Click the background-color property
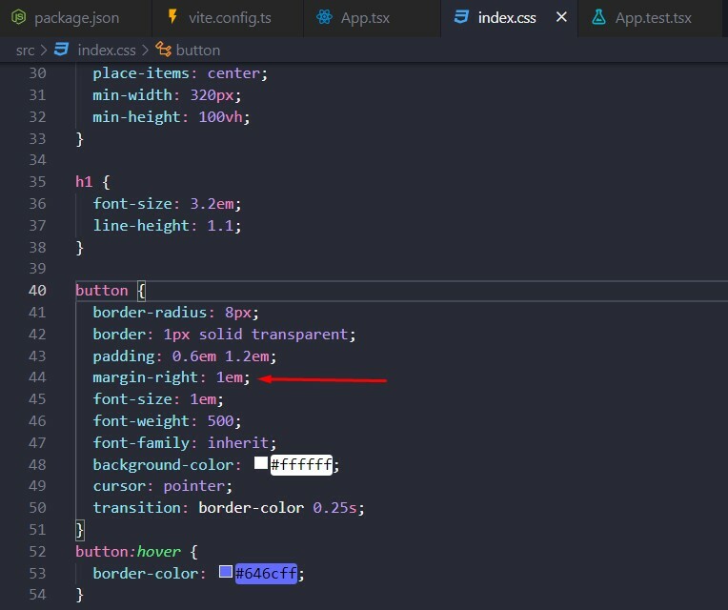Image resolution: width=728 pixels, height=610 pixels. click(x=163, y=465)
